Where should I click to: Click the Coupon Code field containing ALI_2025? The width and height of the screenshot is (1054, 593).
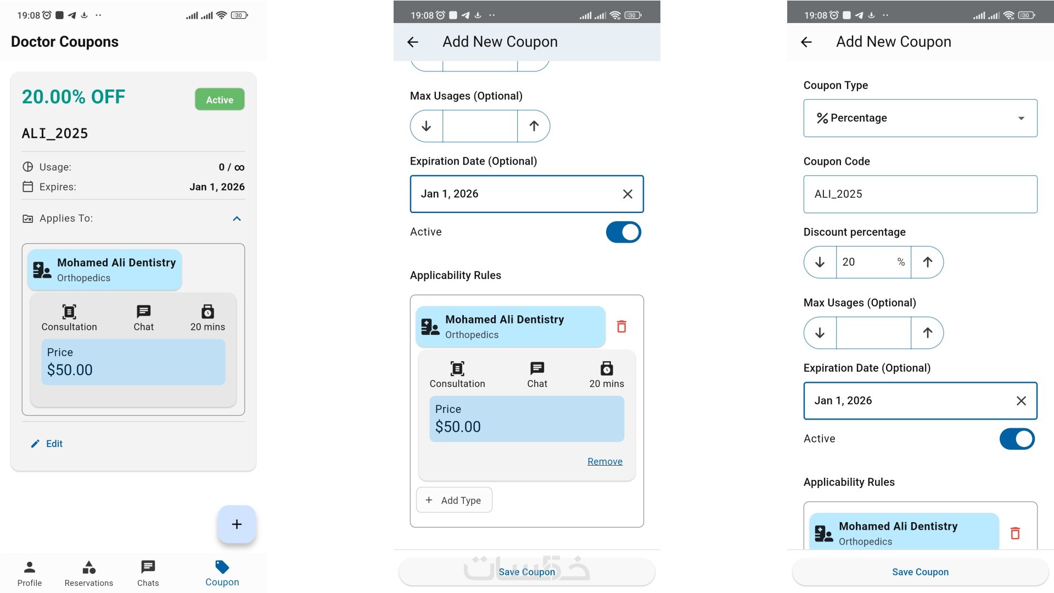(x=920, y=194)
